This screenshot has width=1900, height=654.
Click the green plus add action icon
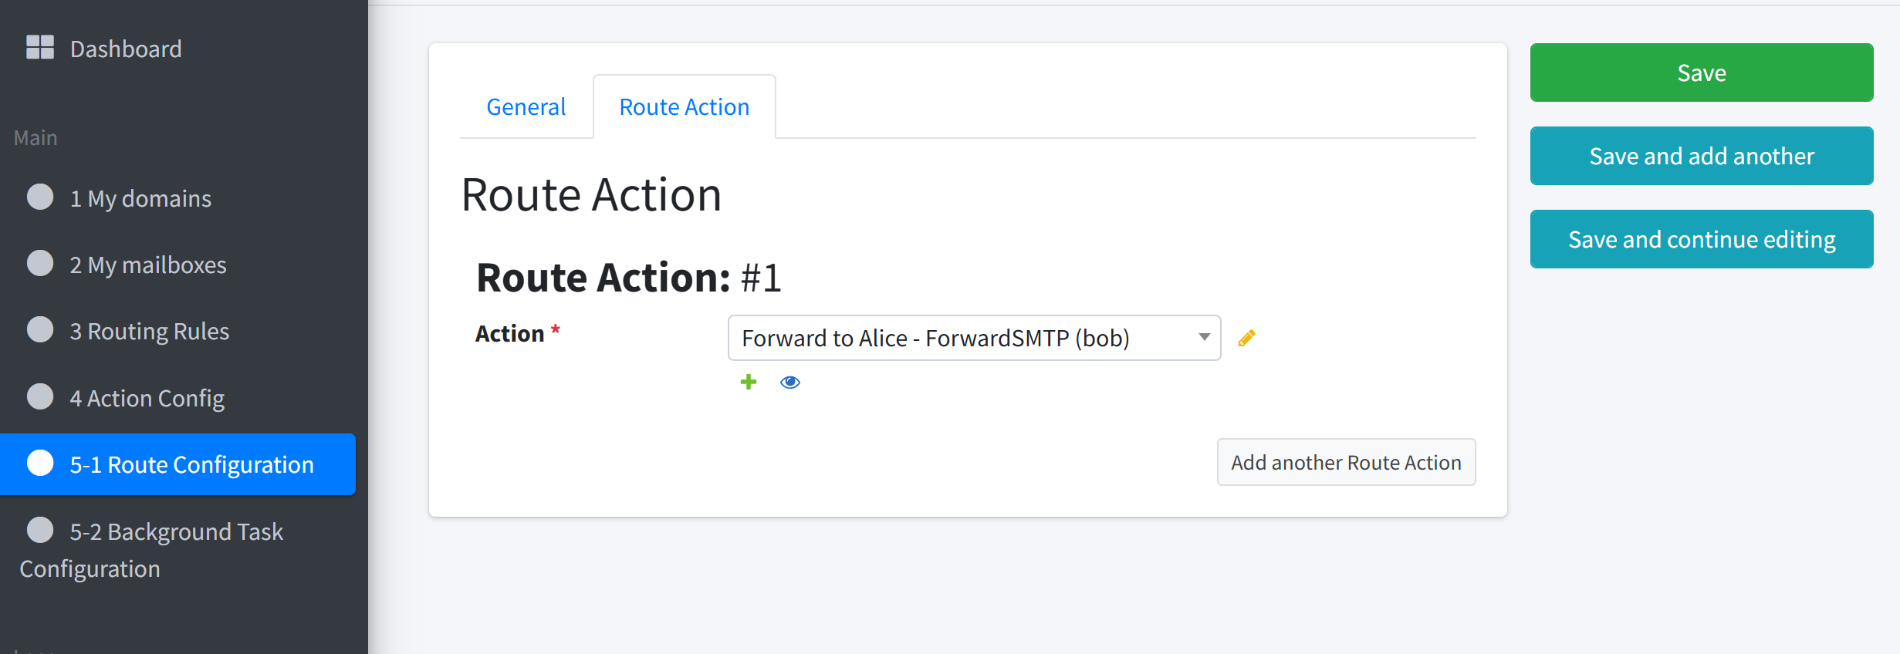[749, 382]
